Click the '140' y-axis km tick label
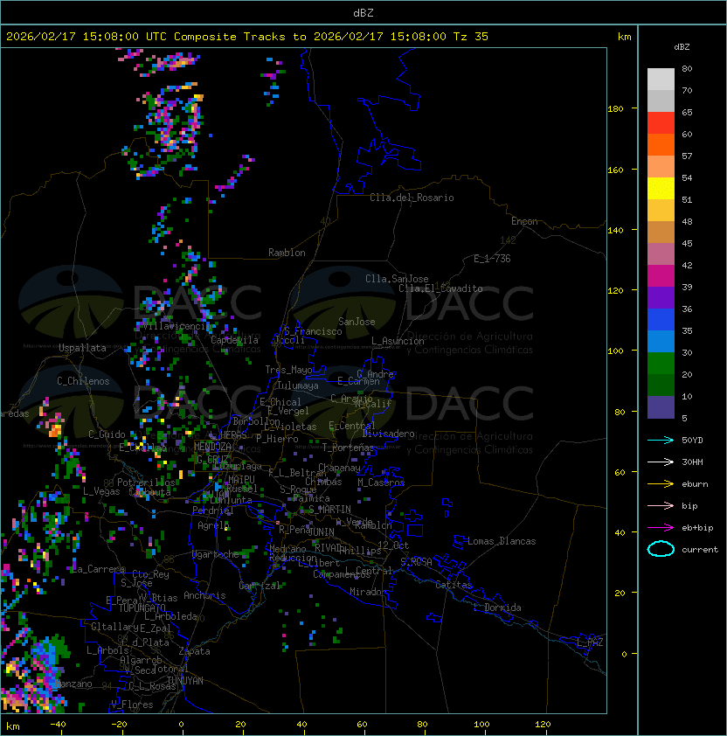 point(615,231)
